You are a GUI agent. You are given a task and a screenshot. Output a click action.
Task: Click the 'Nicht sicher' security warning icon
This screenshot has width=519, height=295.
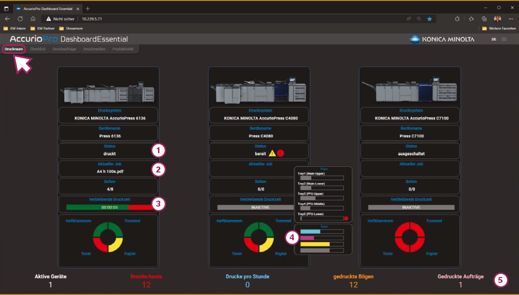48,19
